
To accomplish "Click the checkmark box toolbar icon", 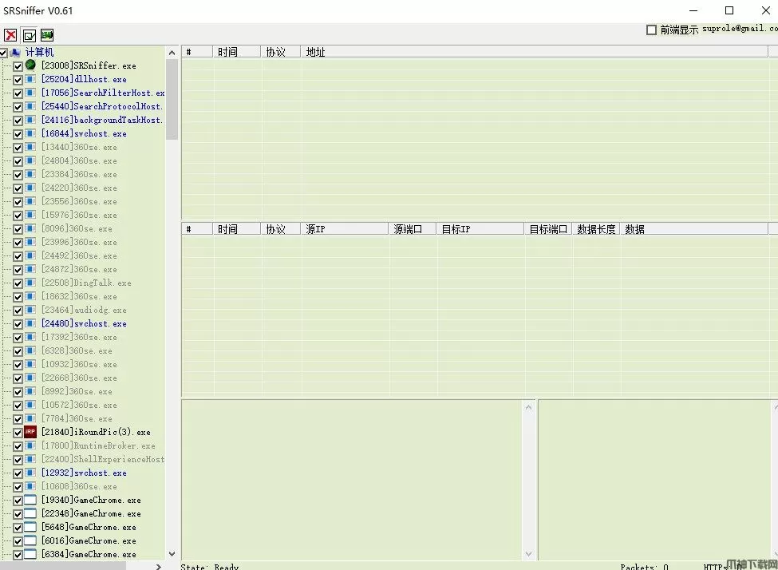I will point(29,35).
